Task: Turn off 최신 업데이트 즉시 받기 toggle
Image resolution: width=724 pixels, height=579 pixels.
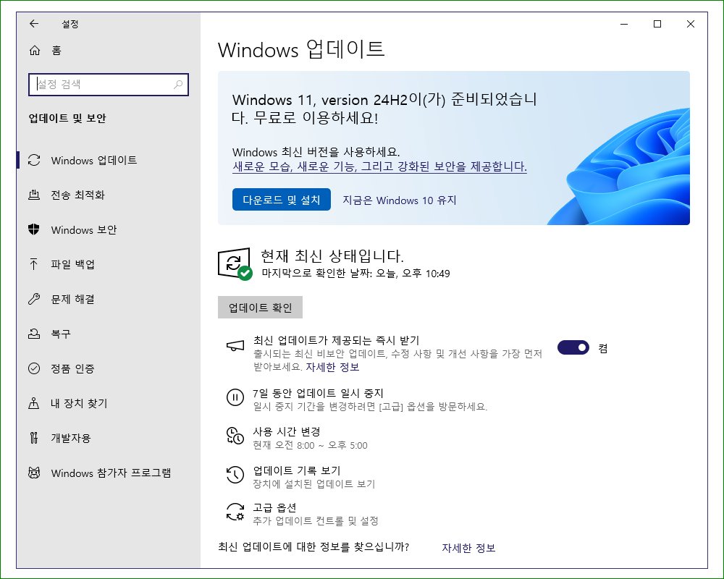Action: (573, 347)
